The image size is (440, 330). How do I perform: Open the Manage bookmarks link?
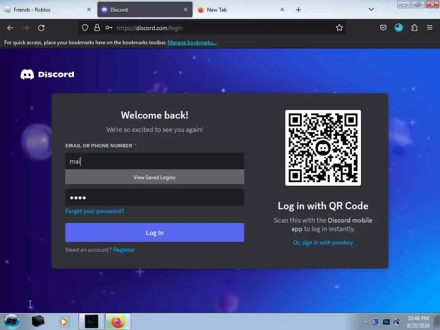click(x=192, y=43)
